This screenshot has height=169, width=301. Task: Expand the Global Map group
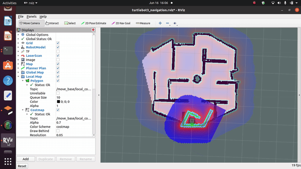[x=18, y=72]
